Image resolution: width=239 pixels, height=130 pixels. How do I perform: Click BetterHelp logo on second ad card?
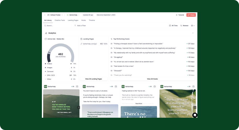pyautogui.click(x=84, y=86)
